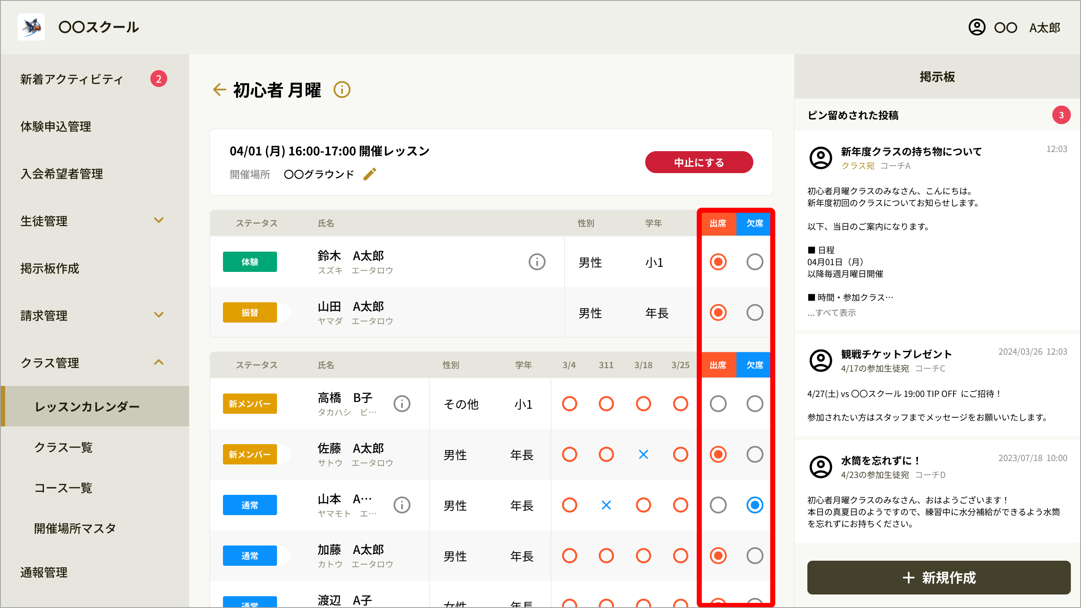Click 山田 A太郎 name cell
Screen dimensions: 1081x608
[356, 312]
